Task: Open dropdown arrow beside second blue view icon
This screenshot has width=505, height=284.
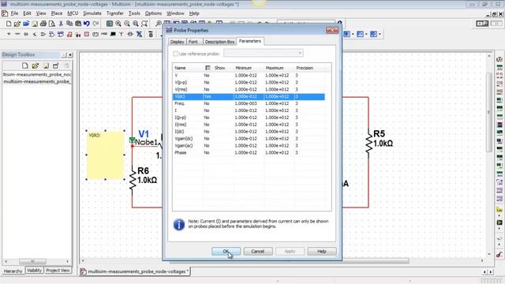Action: tap(366, 34)
